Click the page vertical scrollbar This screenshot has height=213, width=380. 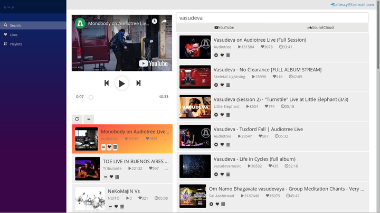pos(378,34)
